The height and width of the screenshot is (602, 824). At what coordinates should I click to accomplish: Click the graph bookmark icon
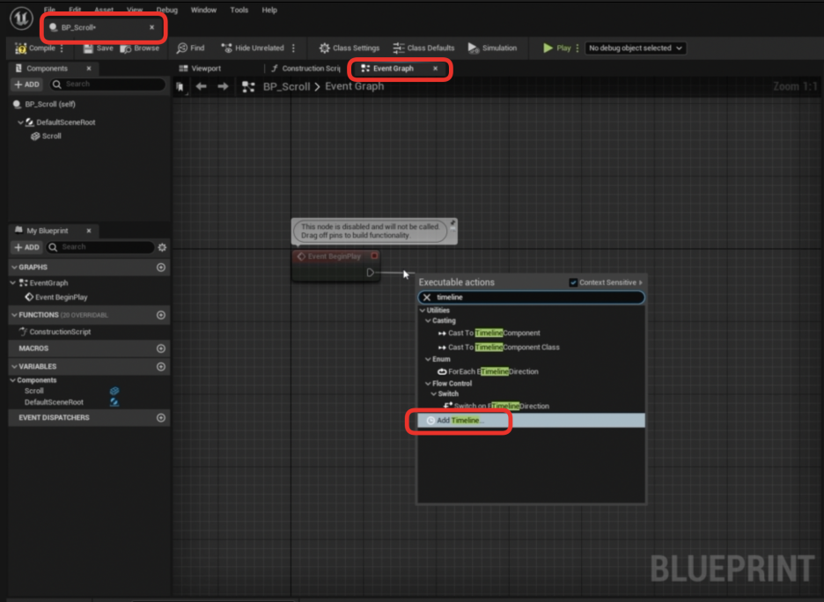click(x=180, y=86)
